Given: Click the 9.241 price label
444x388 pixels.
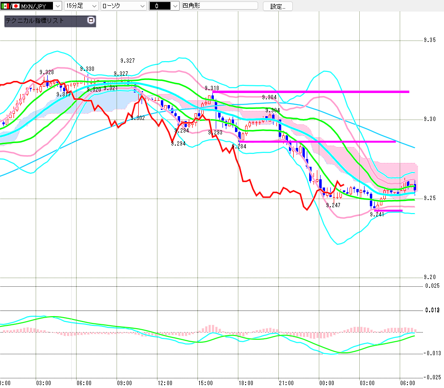Looking at the screenshot, I should 377,214.
